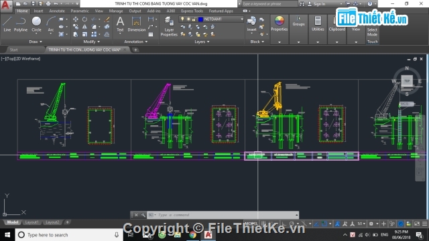Toggle object snap in status bar
The width and height of the screenshot is (429, 241).
pos(324,224)
